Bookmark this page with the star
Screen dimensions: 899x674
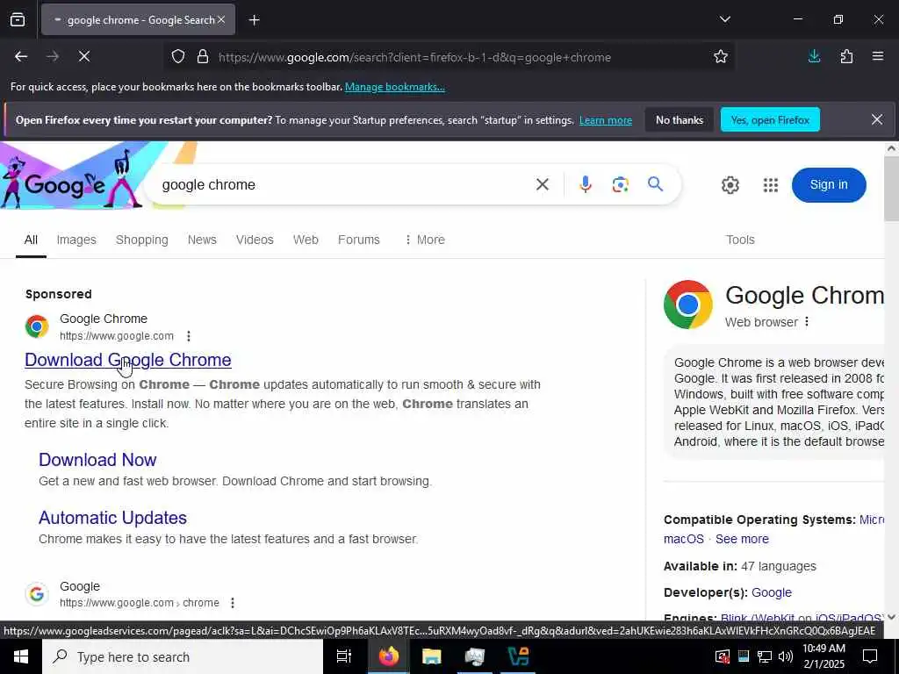(721, 56)
